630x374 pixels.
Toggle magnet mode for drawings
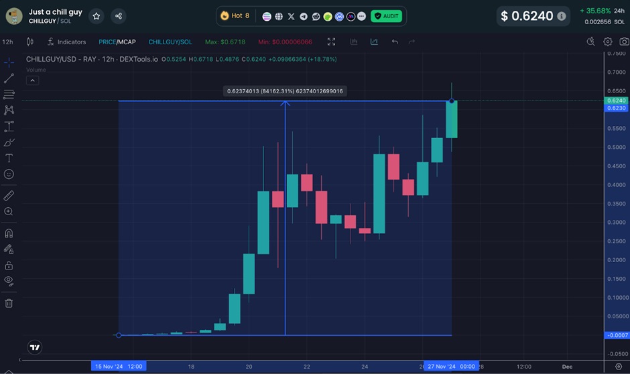pyautogui.click(x=9, y=233)
